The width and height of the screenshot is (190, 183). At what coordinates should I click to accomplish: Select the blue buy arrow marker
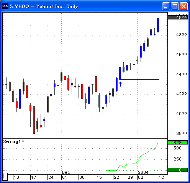pos(121,84)
